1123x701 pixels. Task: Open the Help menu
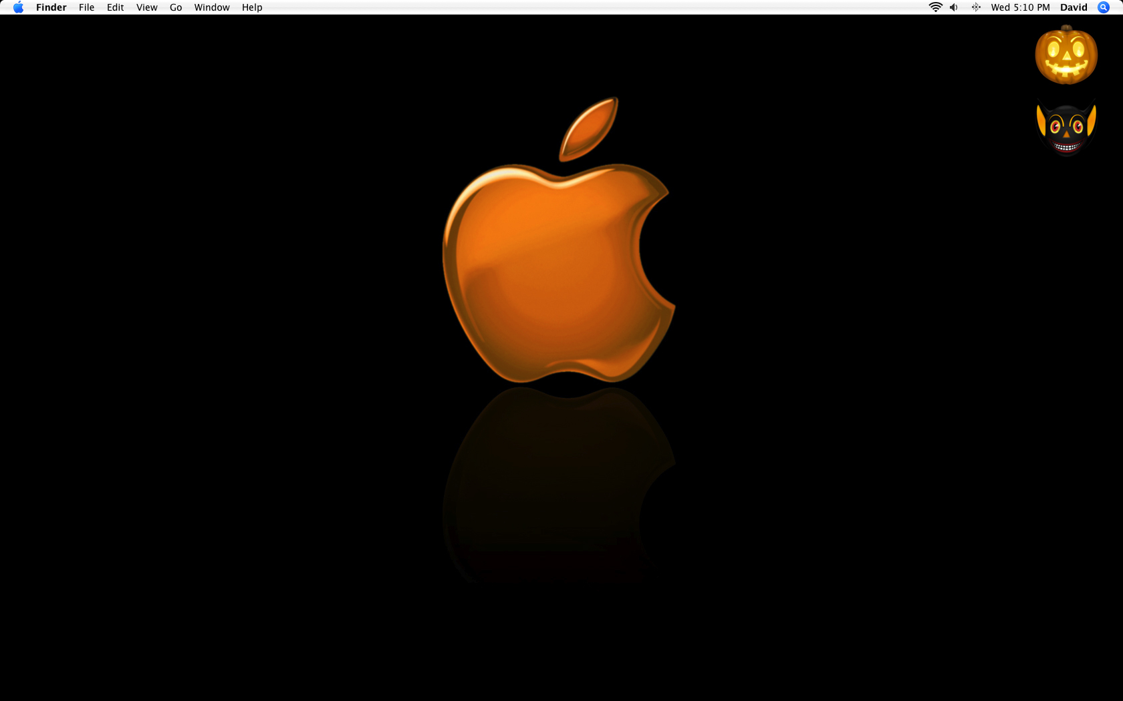coord(252,7)
